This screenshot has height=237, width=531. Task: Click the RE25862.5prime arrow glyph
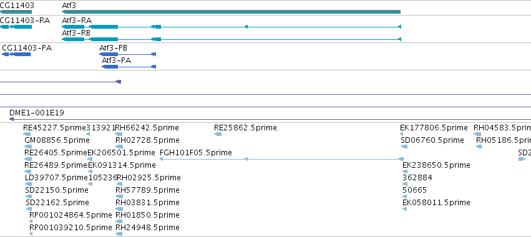pos(218,135)
